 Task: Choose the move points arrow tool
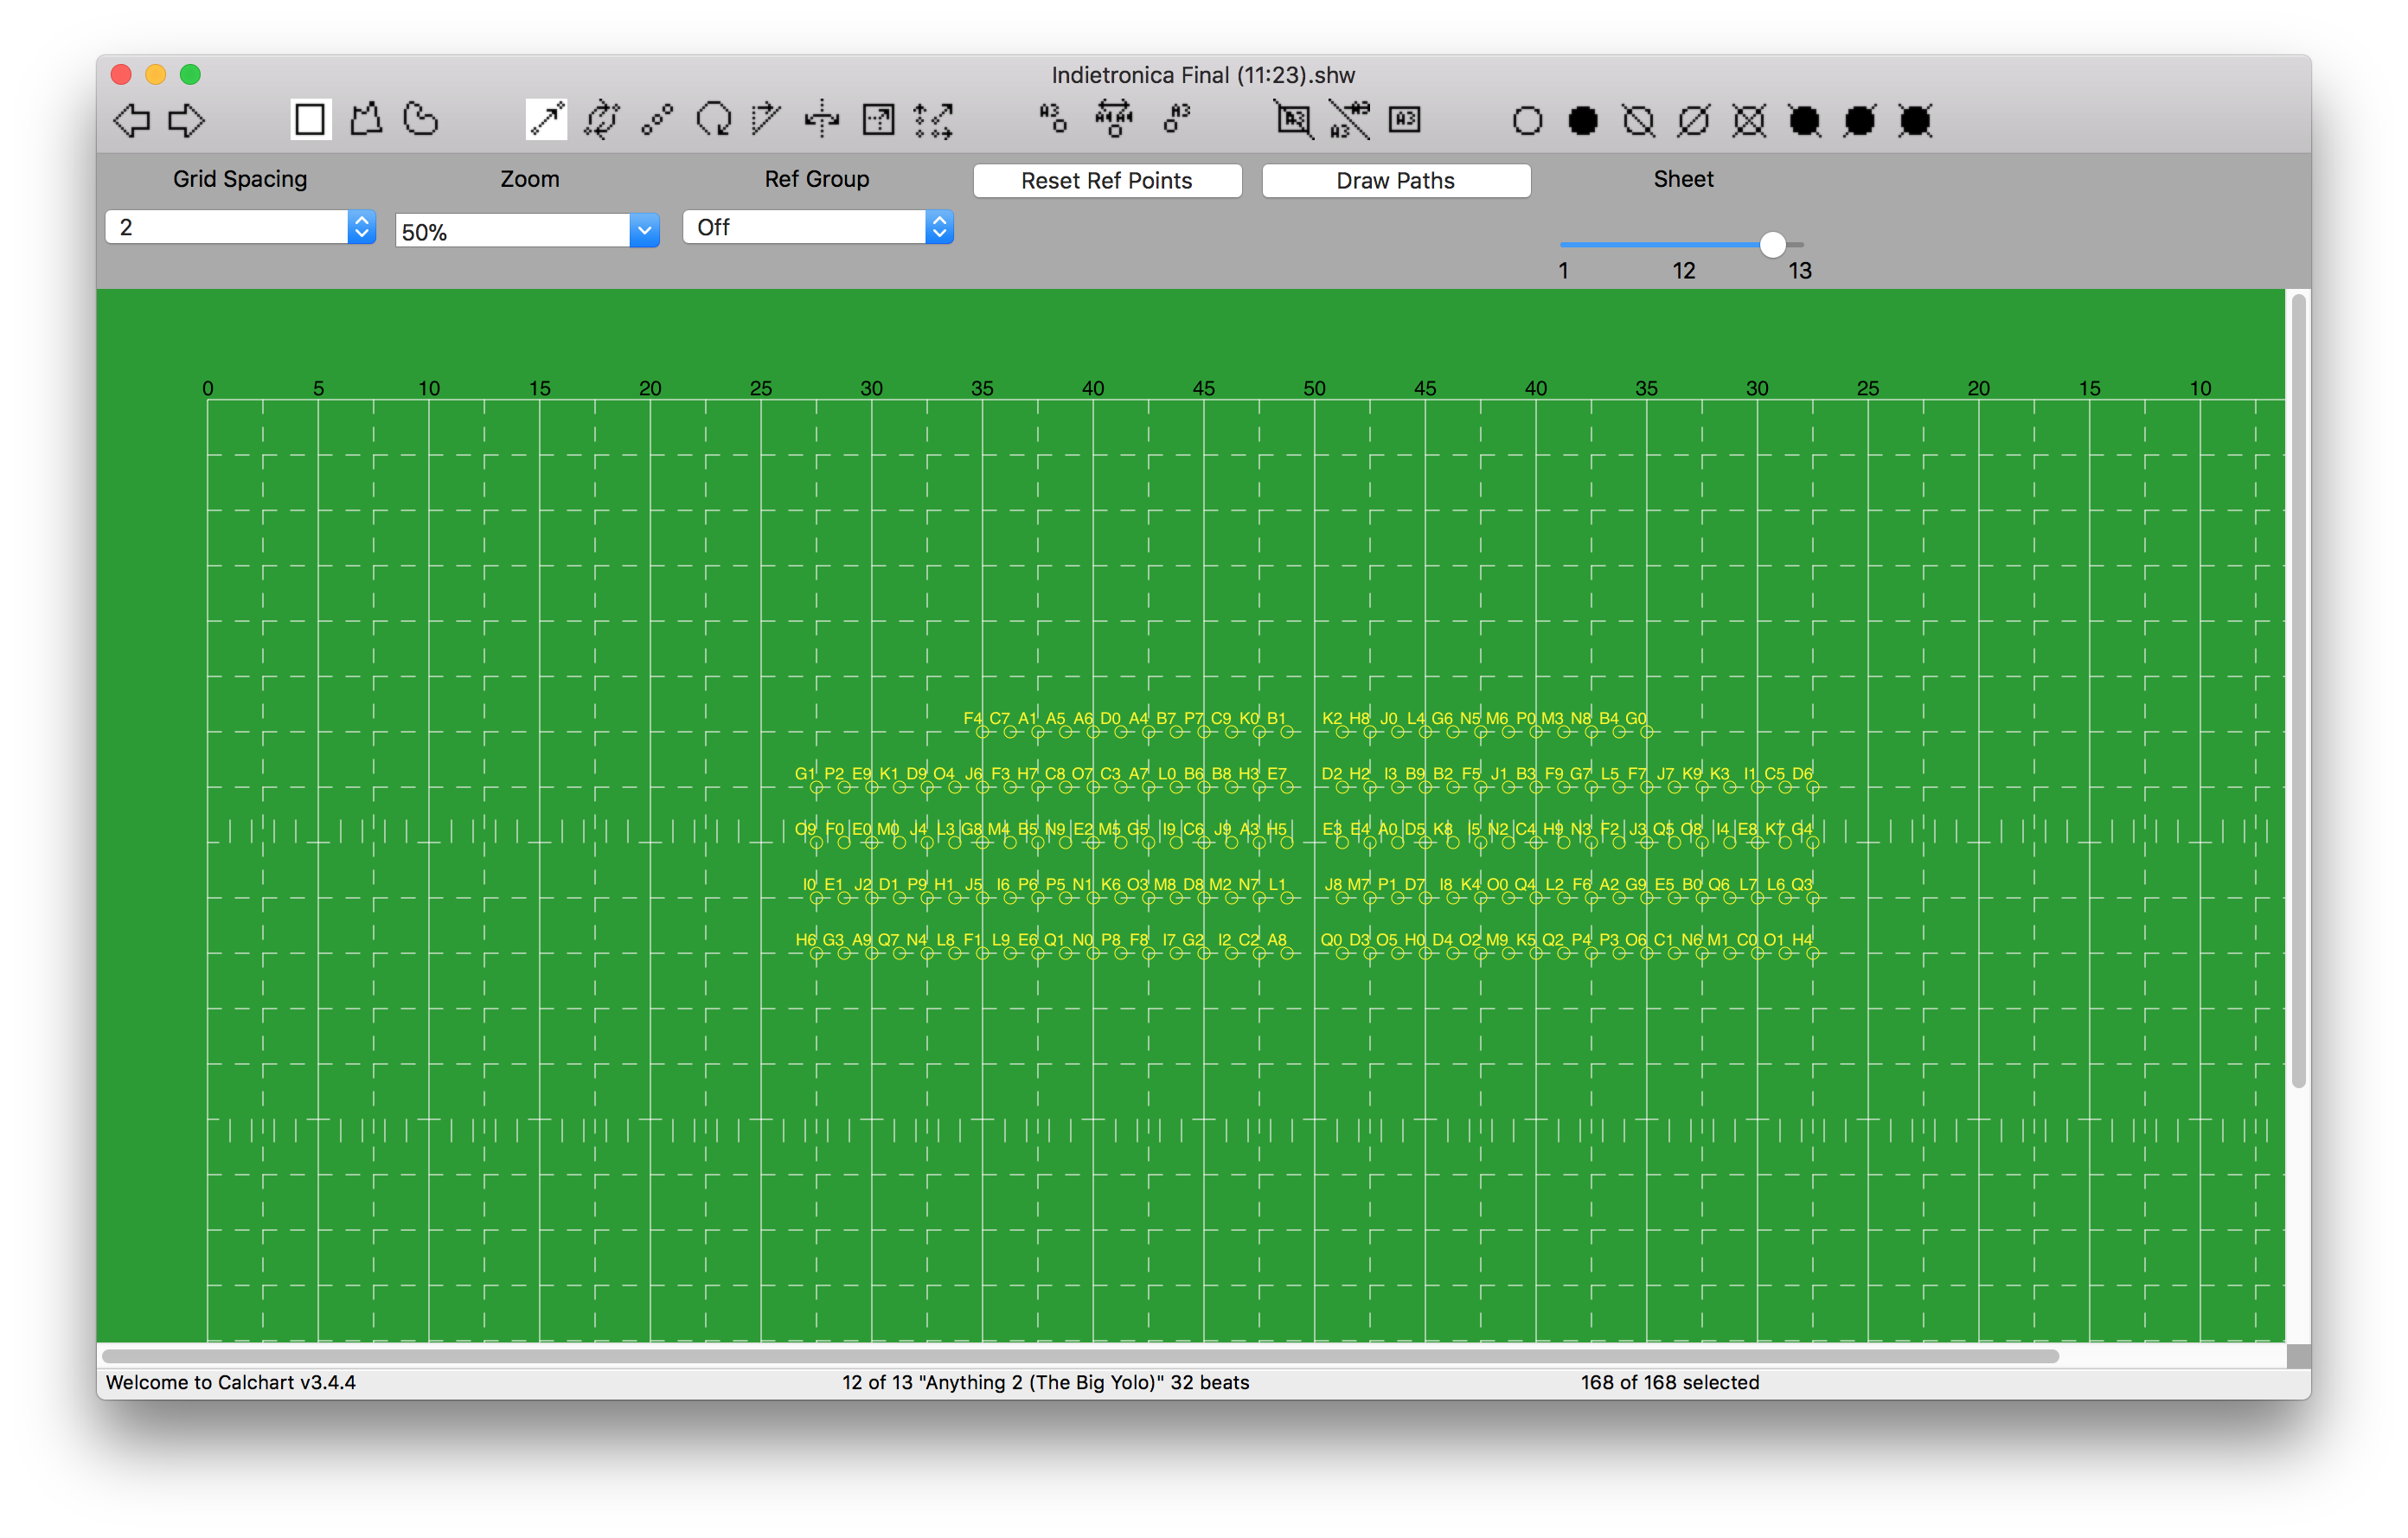click(546, 120)
